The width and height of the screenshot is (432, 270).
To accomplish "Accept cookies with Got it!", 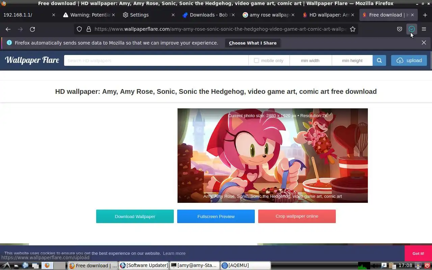I will (418, 253).
